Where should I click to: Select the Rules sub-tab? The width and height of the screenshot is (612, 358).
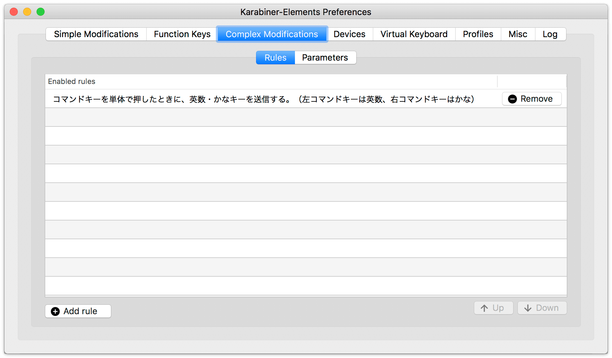pyautogui.click(x=276, y=58)
